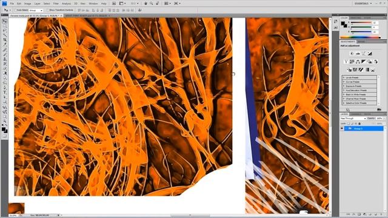
Task: Select the Zoom tool in the toolbox
Action: tap(4, 121)
